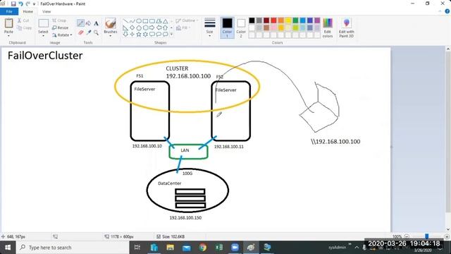The height and width of the screenshot is (254, 451).
Task: Pick the green color swatch
Action: click(295, 20)
